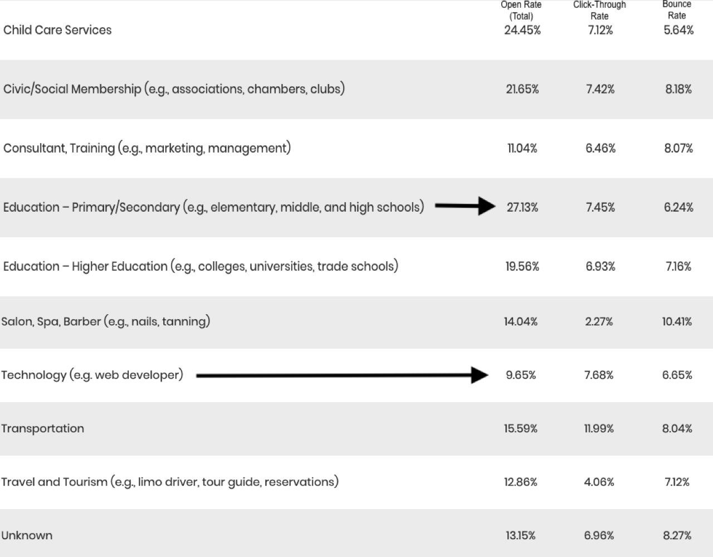Click the Consultant, Training row label
The width and height of the screenshot is (713, 557).
click(x=147, y=148)
